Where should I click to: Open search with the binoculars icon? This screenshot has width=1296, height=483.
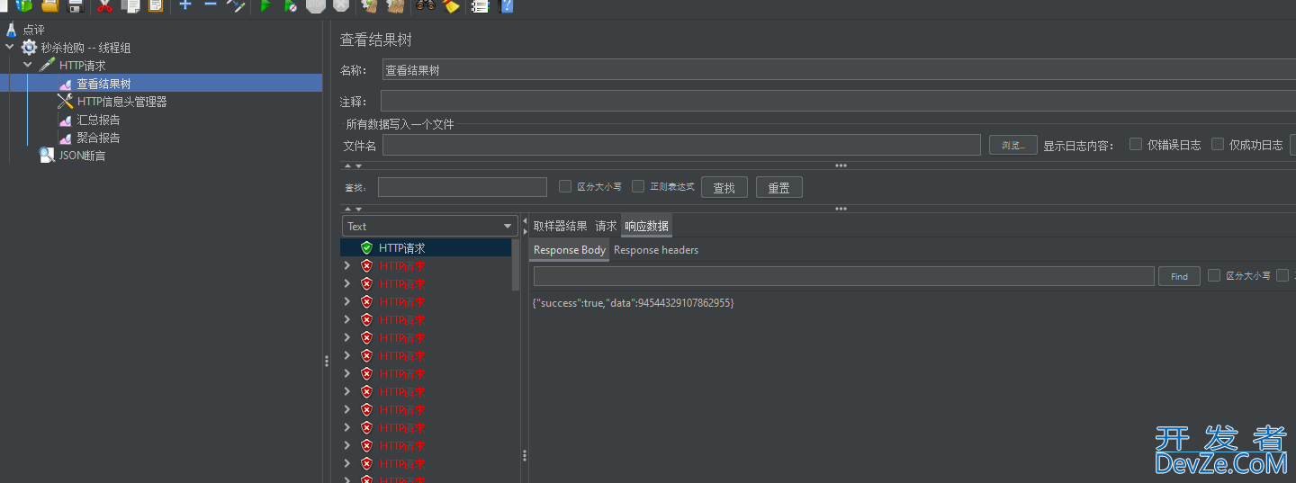(426, 5)
